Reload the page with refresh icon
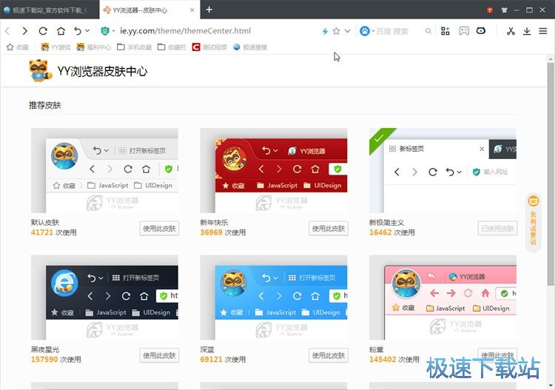The image size is (555, 390). pyautogui.click(x=43, y=31)
